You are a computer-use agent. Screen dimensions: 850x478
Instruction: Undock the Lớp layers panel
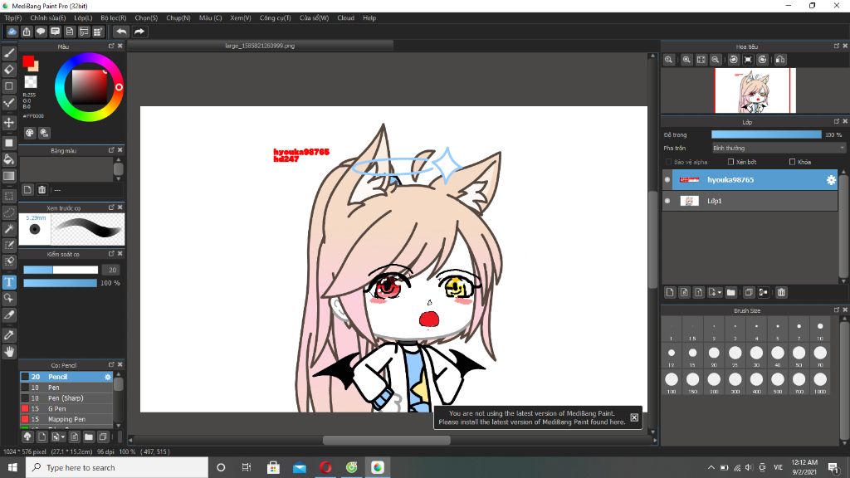click(x=836, y=121)
